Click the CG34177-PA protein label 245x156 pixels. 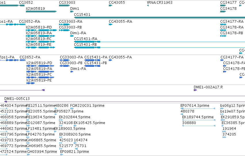click(x=232, y=57)
